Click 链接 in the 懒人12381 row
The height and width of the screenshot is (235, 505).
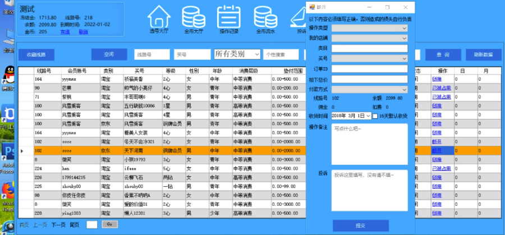[437, 214]
